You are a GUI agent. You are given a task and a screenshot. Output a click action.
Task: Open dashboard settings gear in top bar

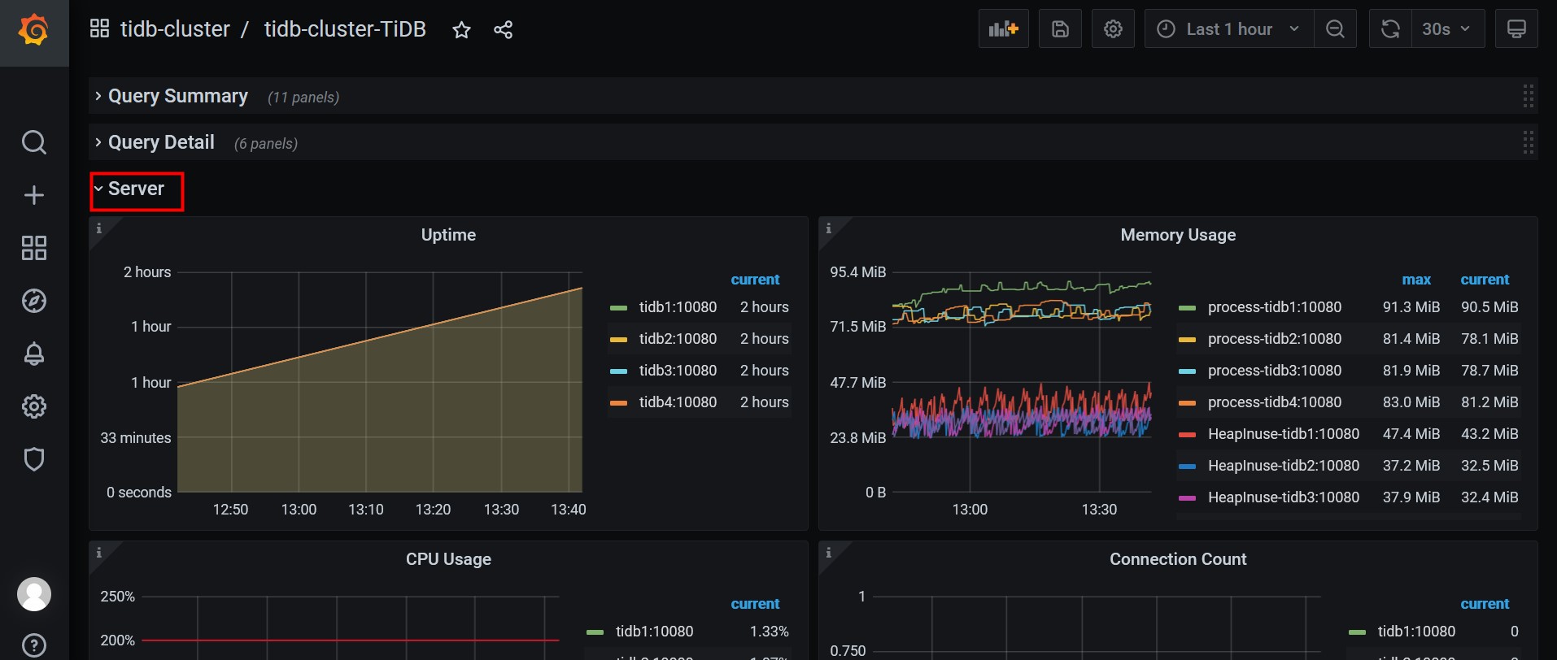(1113, 29)
